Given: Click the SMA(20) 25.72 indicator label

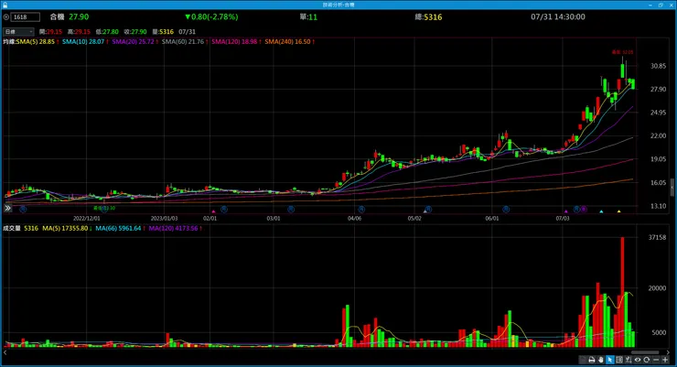Looking at the screenshot, I should [x=133, y=42].
